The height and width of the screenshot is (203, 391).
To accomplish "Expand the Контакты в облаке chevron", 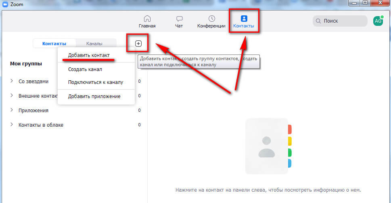I will tap(12, 124).
